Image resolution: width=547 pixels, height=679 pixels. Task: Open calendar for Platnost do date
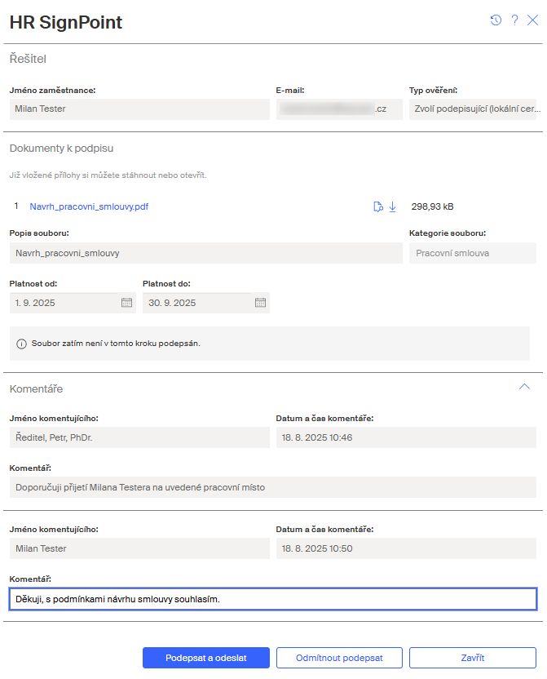pyautogui.click(x=260, y=303)
